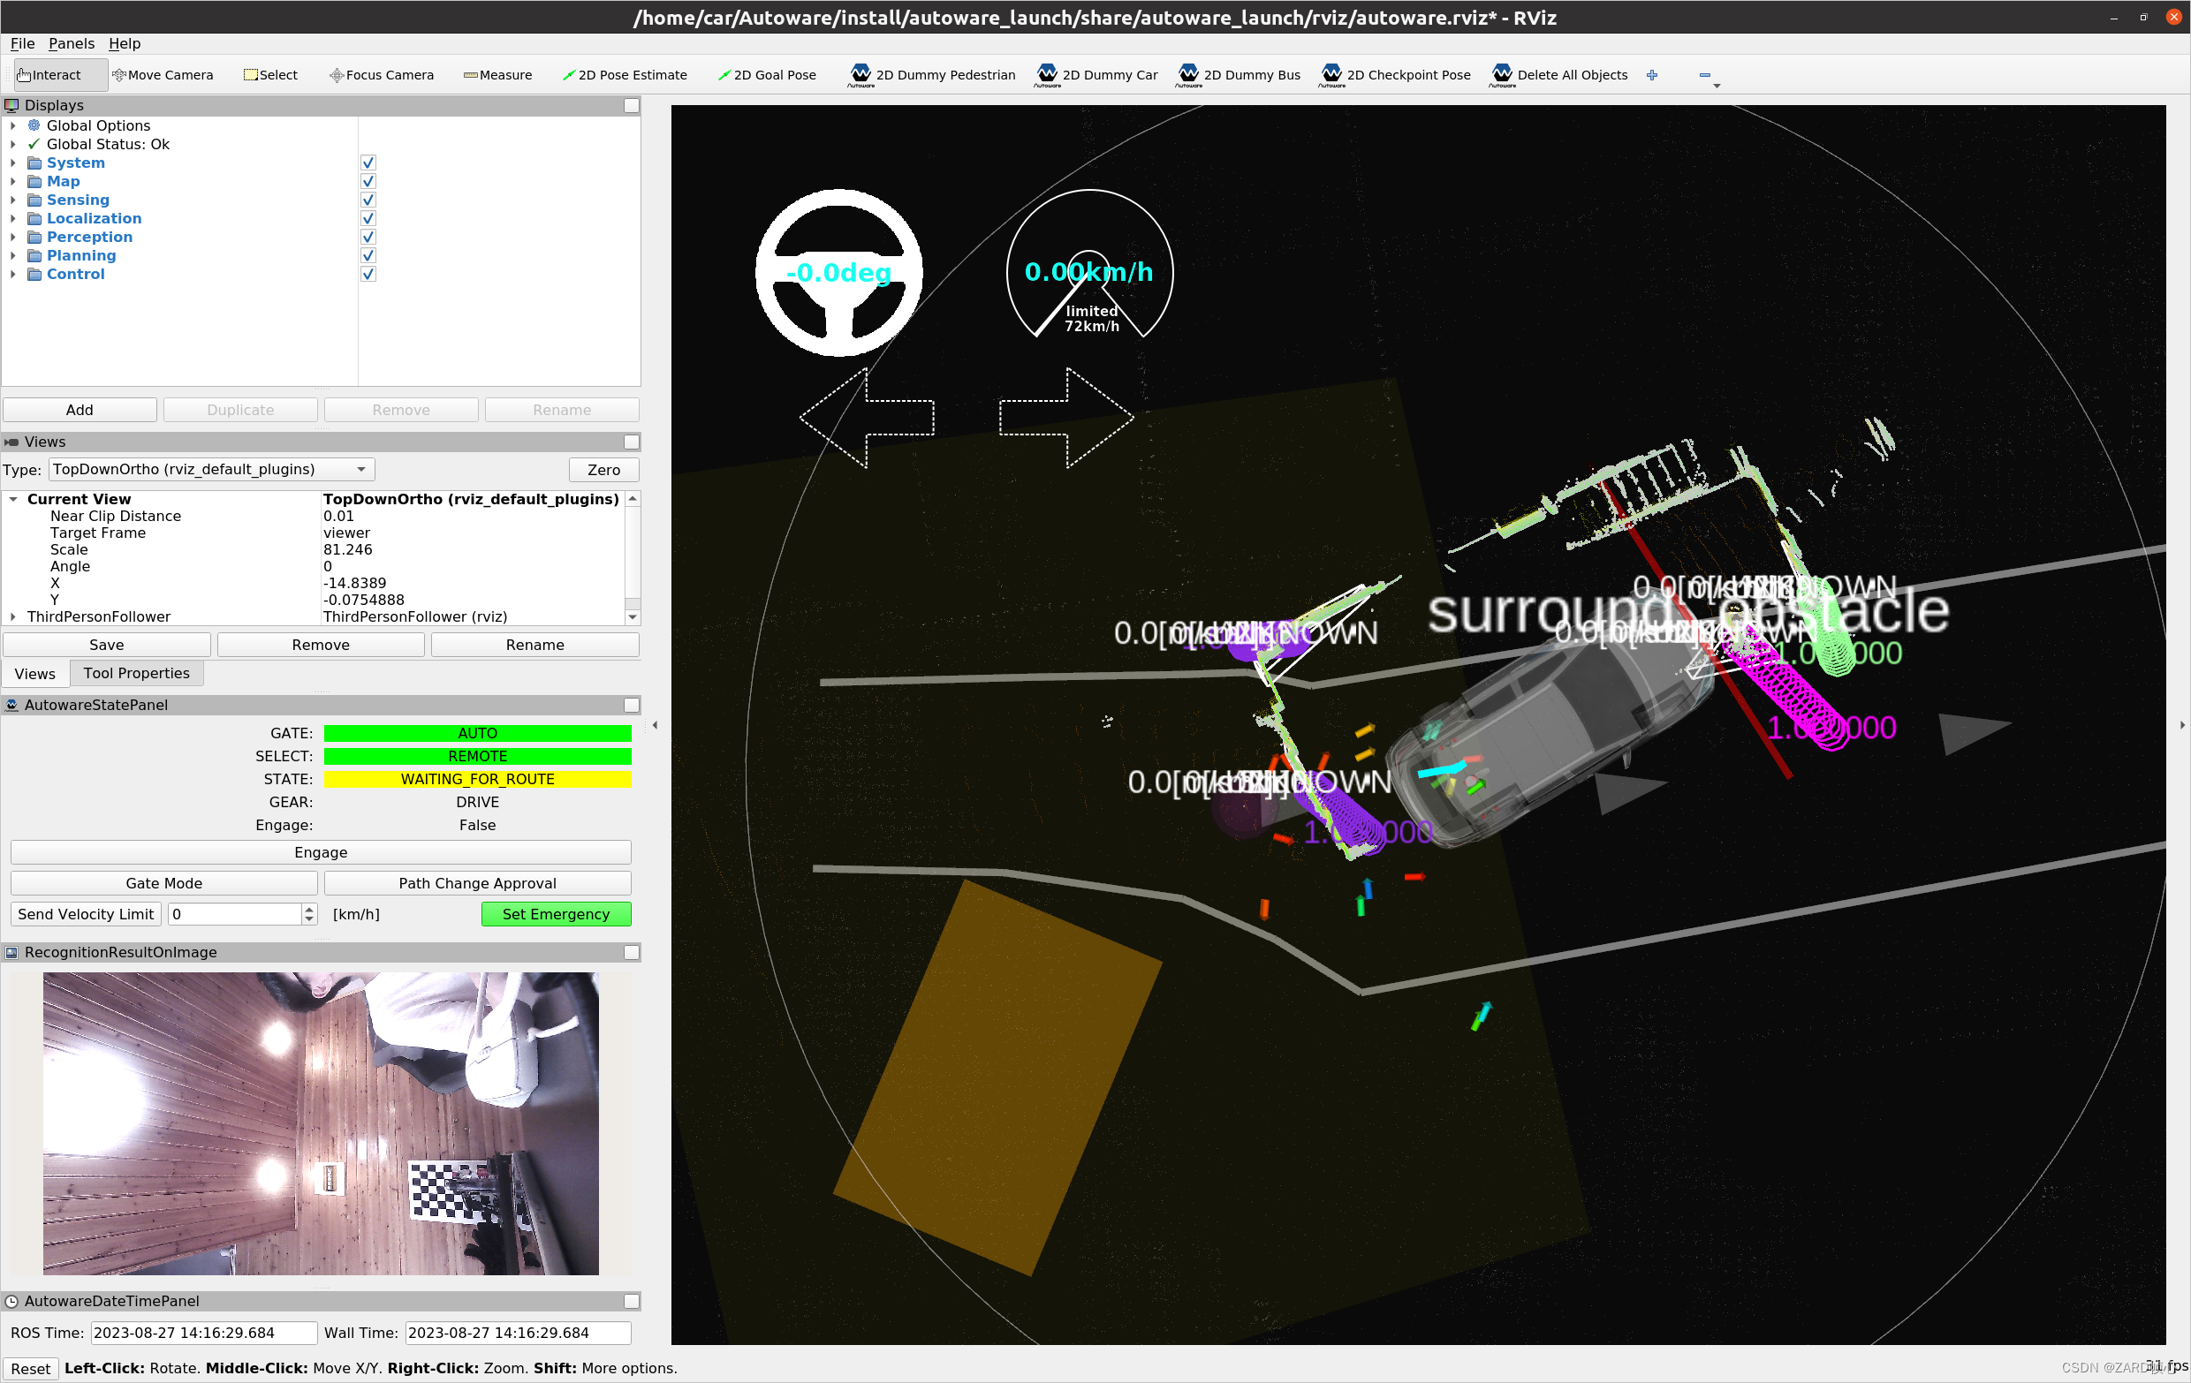Switch to the Tool Properties tab
This screenshot has height=1383, width=2191.
tap(136, 673)
